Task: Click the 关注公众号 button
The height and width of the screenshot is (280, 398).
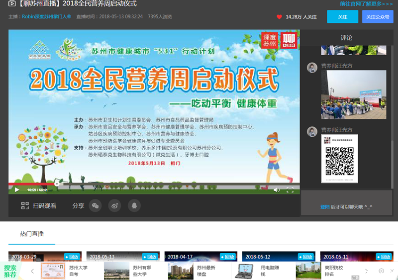Action: coord(377,17)
